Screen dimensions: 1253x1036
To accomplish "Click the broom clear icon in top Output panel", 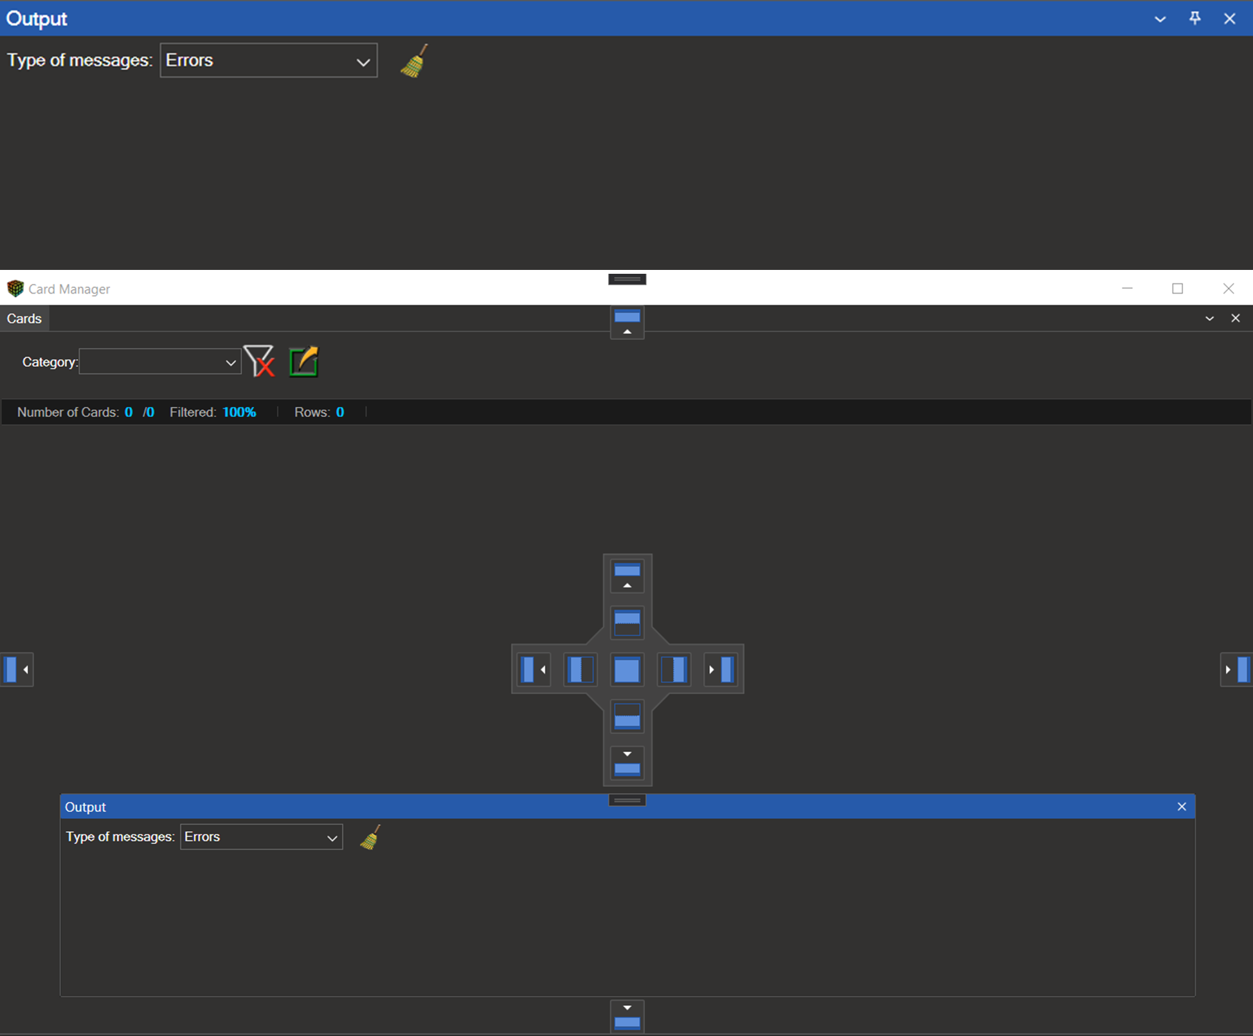I will click(x=414, y=61).
